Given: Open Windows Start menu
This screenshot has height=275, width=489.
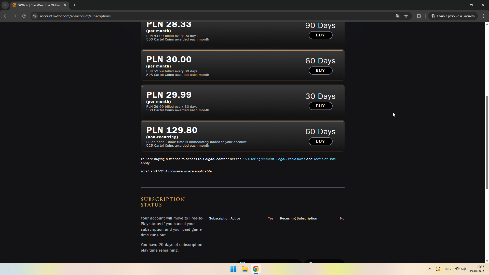Looking at the screenshot, I should point(233,269).
